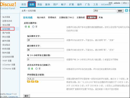The image size is (130, 98).
Task: Select 否 for 是否允许评价自己的帖子
Action: pyautogui.click(x=36, y=69)
